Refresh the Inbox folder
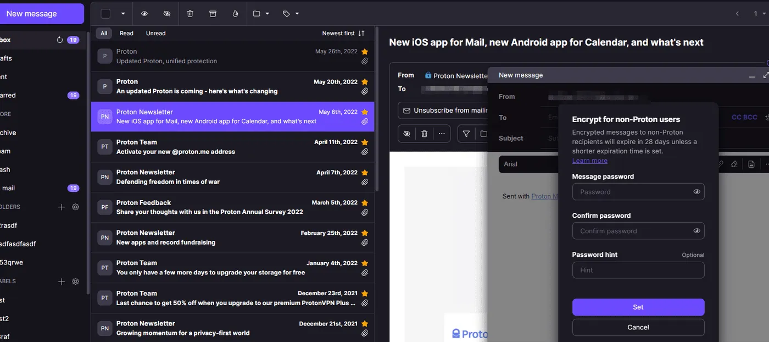 pyautogui.click(x=60, y=40)
